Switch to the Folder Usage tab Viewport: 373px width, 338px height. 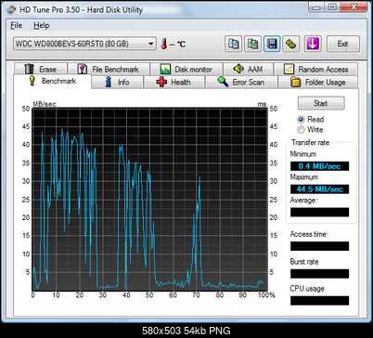318,82
